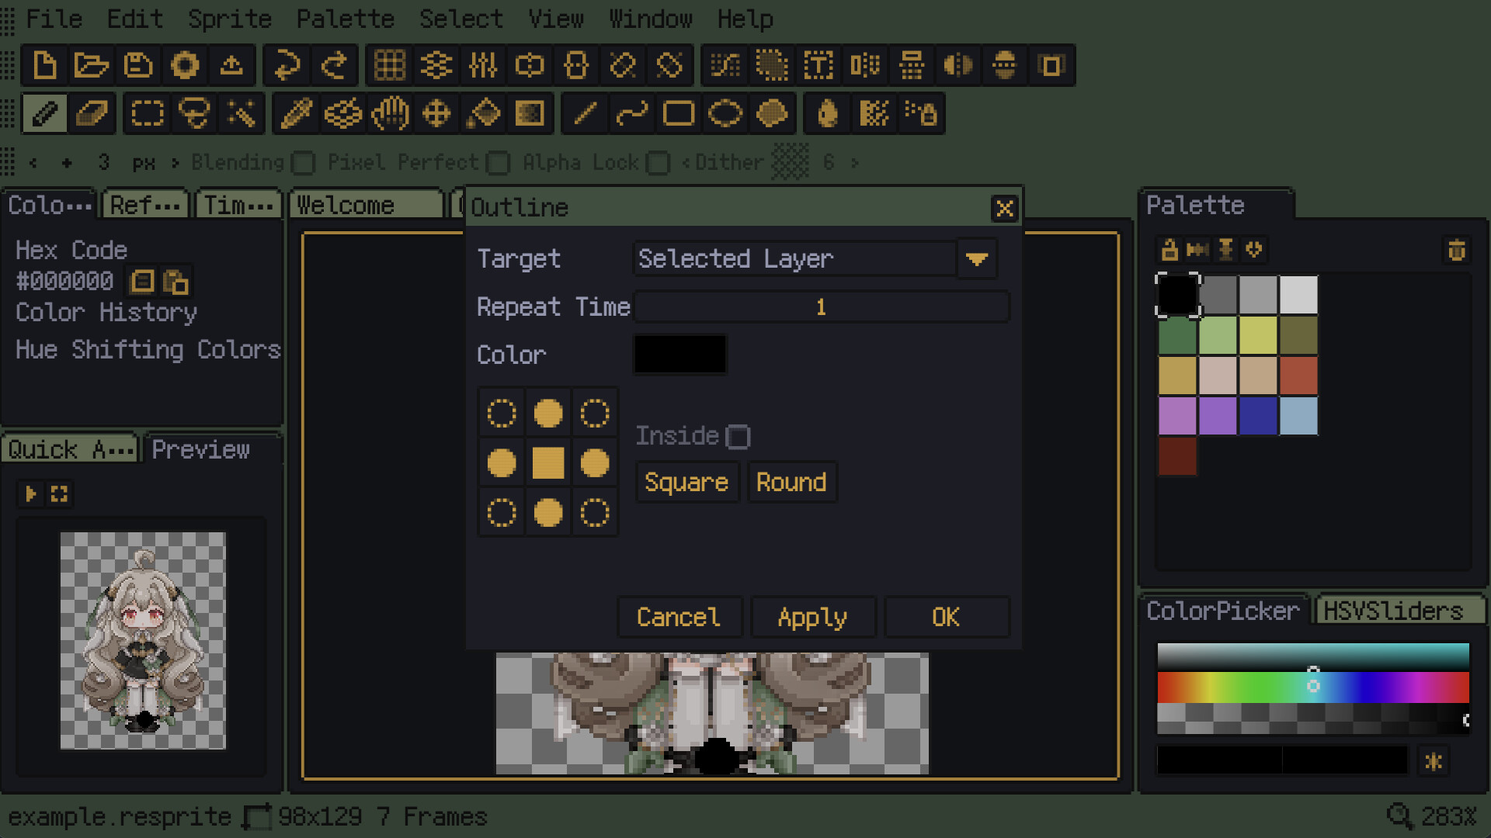Open the Target dropdown arrow

[977, 259]
